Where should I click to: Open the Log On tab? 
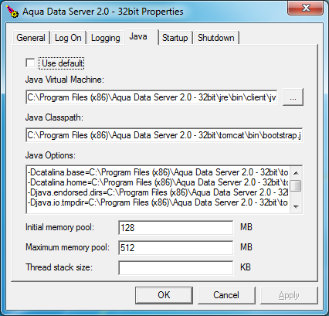click(x=68, y=38)
